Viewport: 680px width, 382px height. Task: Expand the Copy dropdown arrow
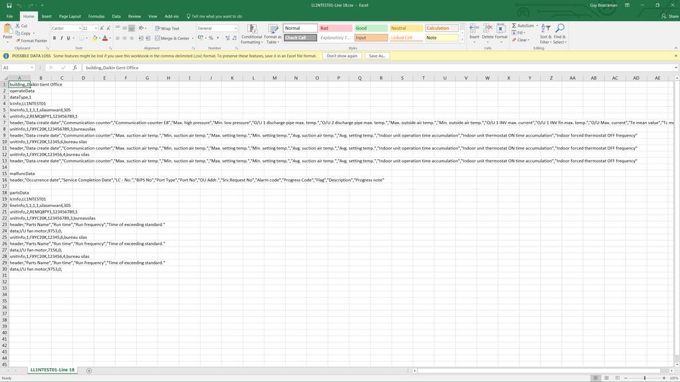point(33,33)
